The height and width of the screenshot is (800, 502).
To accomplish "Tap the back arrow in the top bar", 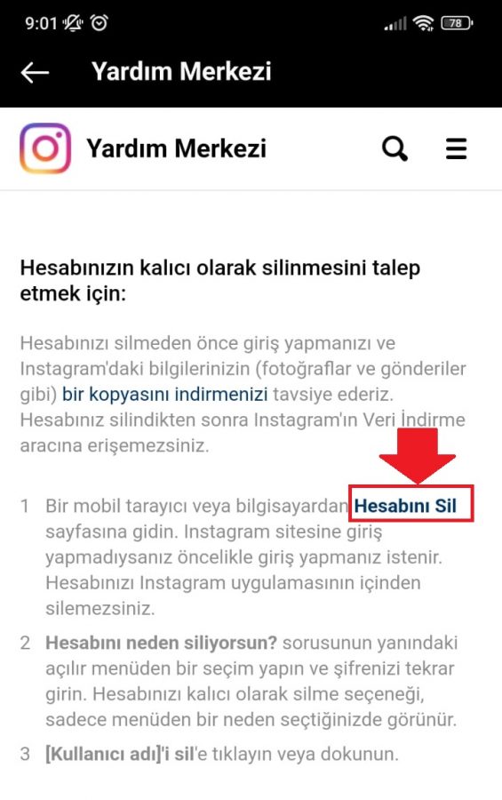I will [x=35, y=73].
